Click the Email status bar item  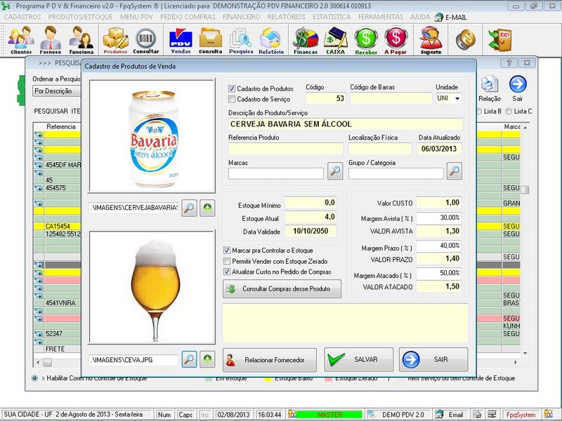click(x=450, y=415)
